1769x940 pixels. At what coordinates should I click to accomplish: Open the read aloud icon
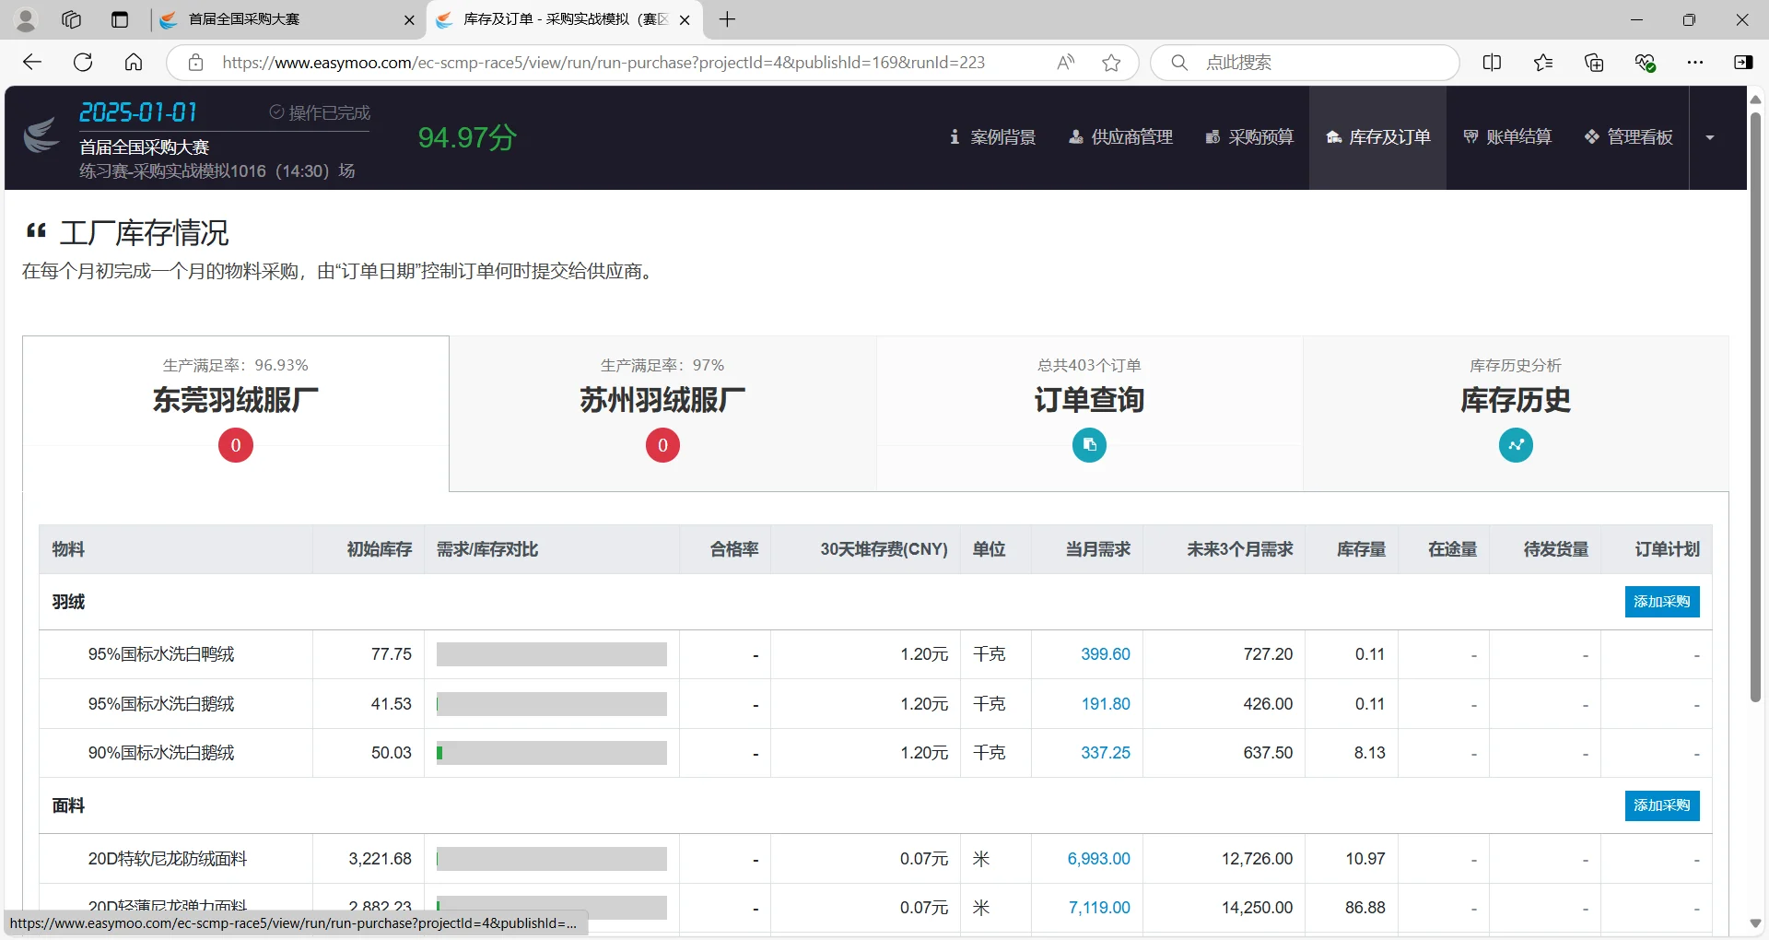(x=1066, y=63)
